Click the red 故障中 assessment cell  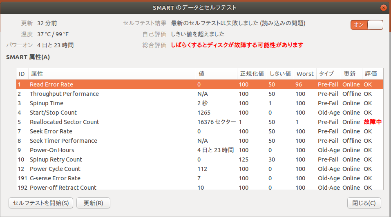pos(373,122)
